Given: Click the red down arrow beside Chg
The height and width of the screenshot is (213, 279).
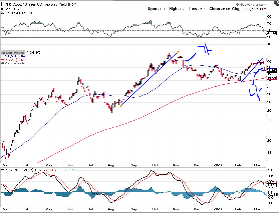Looking at the screenshot, I should [x=265, y=9].
